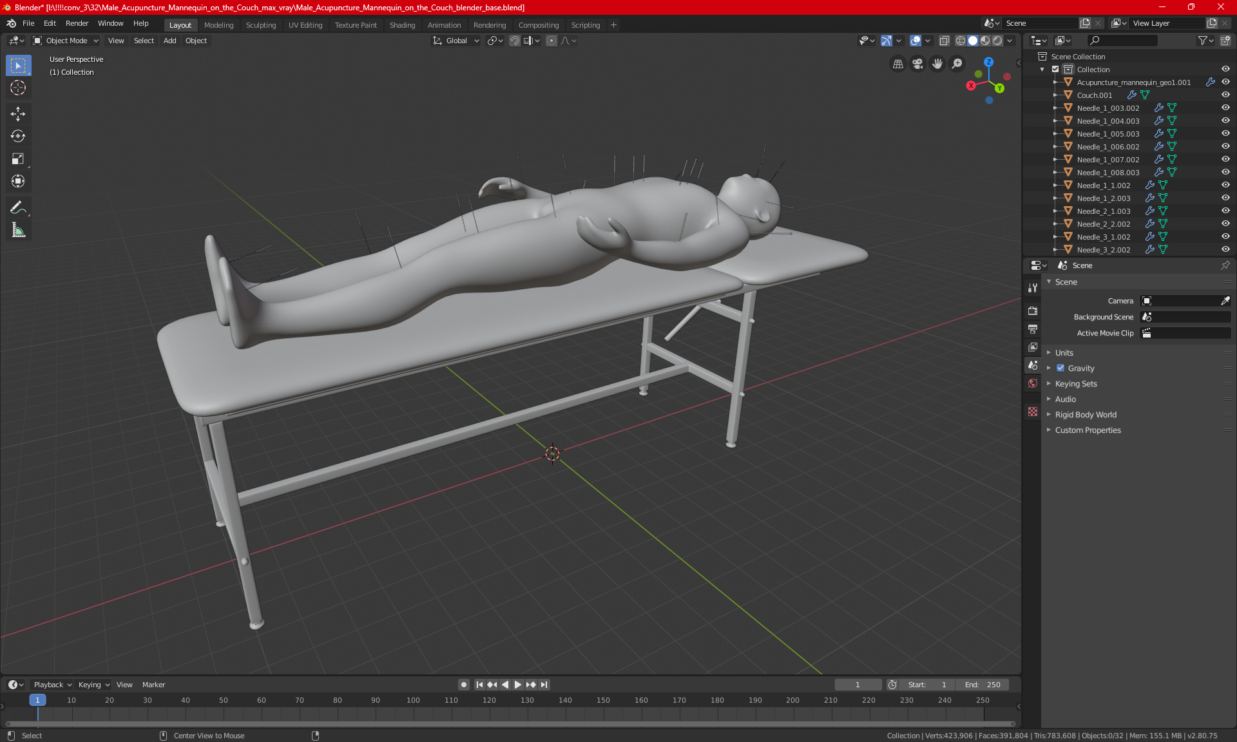Open the Object Mode dropdown
The image size is (1237, 742).
tap(66, 41)
